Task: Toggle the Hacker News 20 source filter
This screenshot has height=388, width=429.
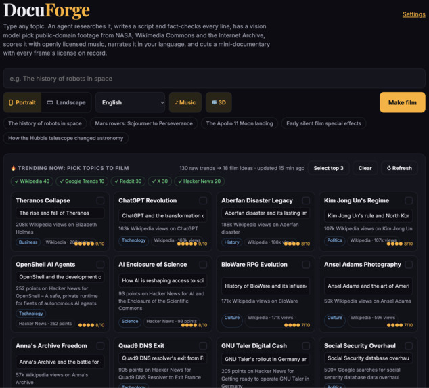Action: pos(199,181)
